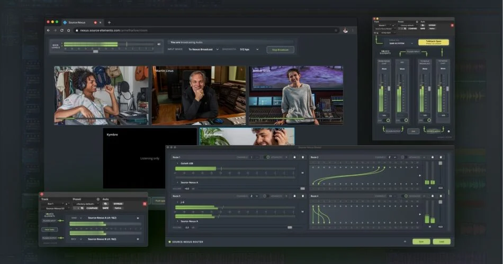Image resolution: width=503 pixels, height=264 pixels.
Task: Click the browser address bar
Action: click(205, 31)
